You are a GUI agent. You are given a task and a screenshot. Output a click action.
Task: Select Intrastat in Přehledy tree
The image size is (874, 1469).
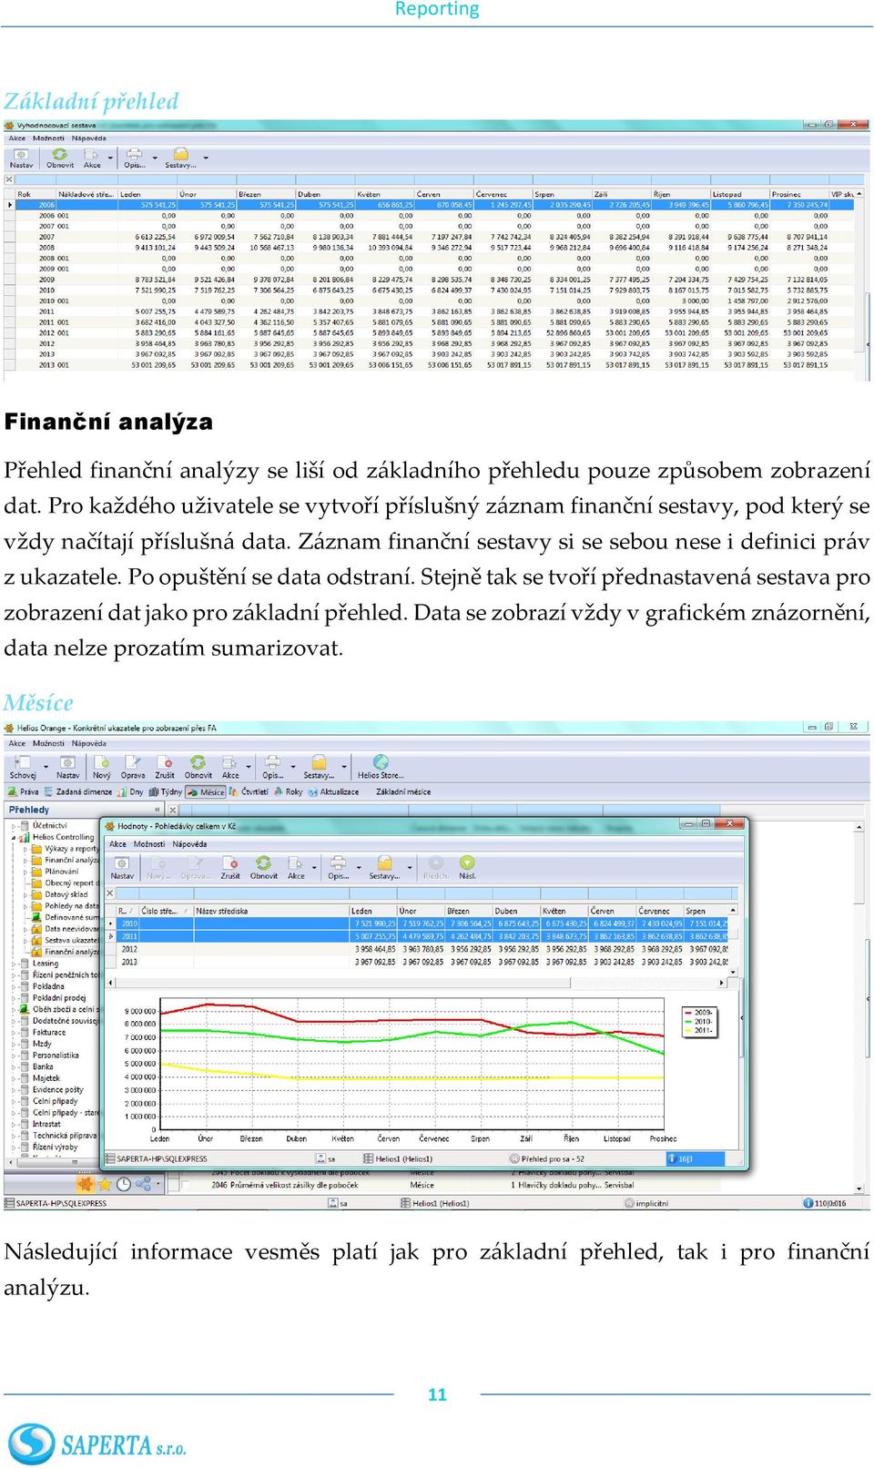pyautogui.click(x=46, y=1124)
